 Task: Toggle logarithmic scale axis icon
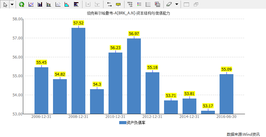click(x=130, y=5)
